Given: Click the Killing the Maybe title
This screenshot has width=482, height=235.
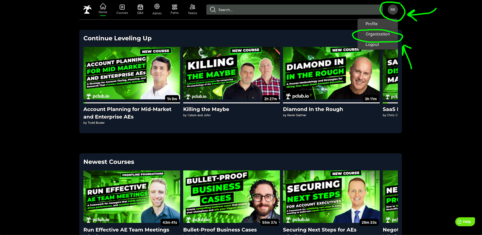Looking at the screenshot, I should pyautogui.click(x=206, y=109).
